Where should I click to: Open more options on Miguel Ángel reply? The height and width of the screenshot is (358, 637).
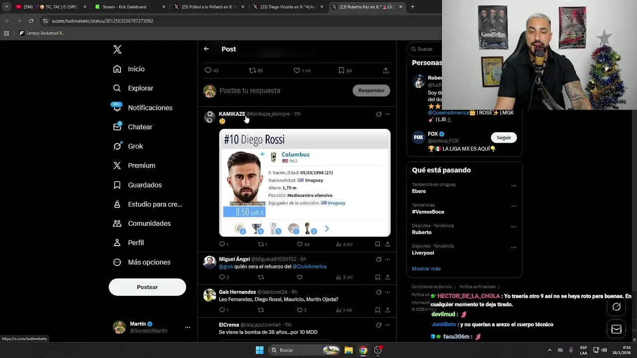(388, 260)
